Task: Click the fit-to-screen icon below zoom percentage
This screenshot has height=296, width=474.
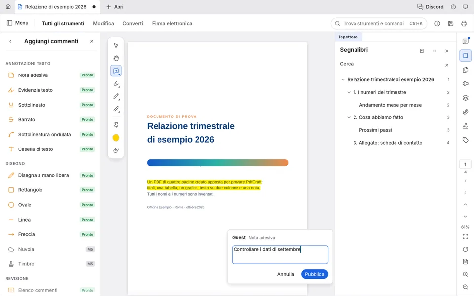Action: 465,237
